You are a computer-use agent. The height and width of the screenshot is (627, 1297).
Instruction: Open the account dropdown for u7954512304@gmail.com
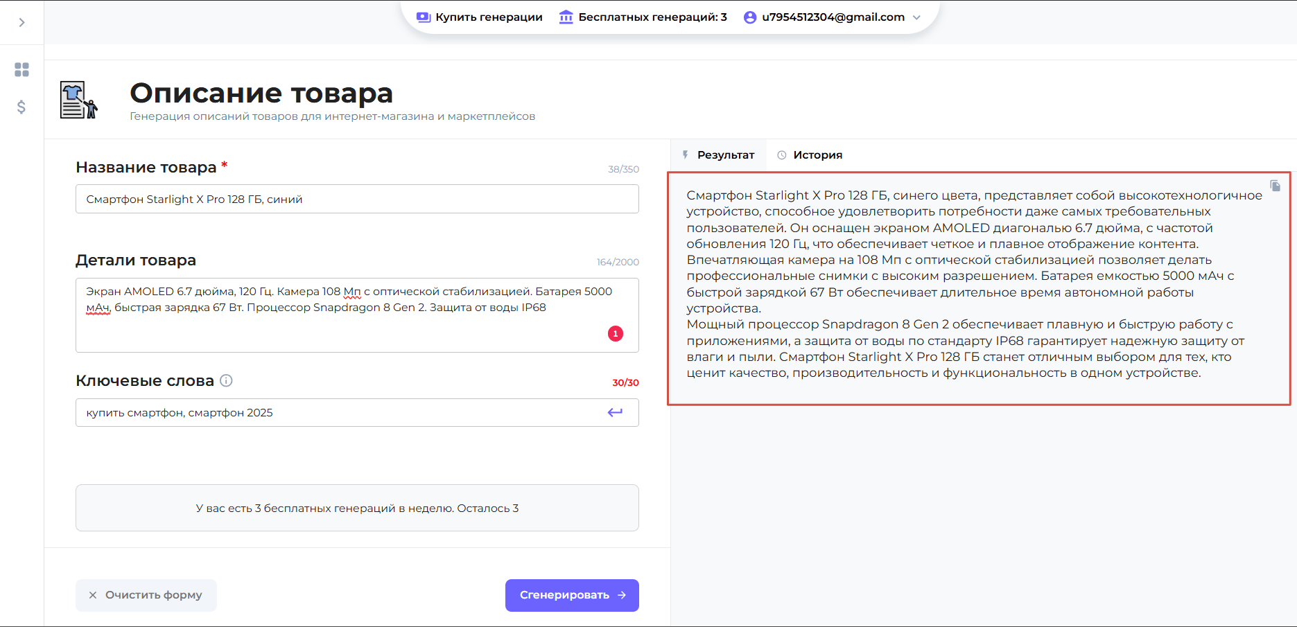(832, 17)
